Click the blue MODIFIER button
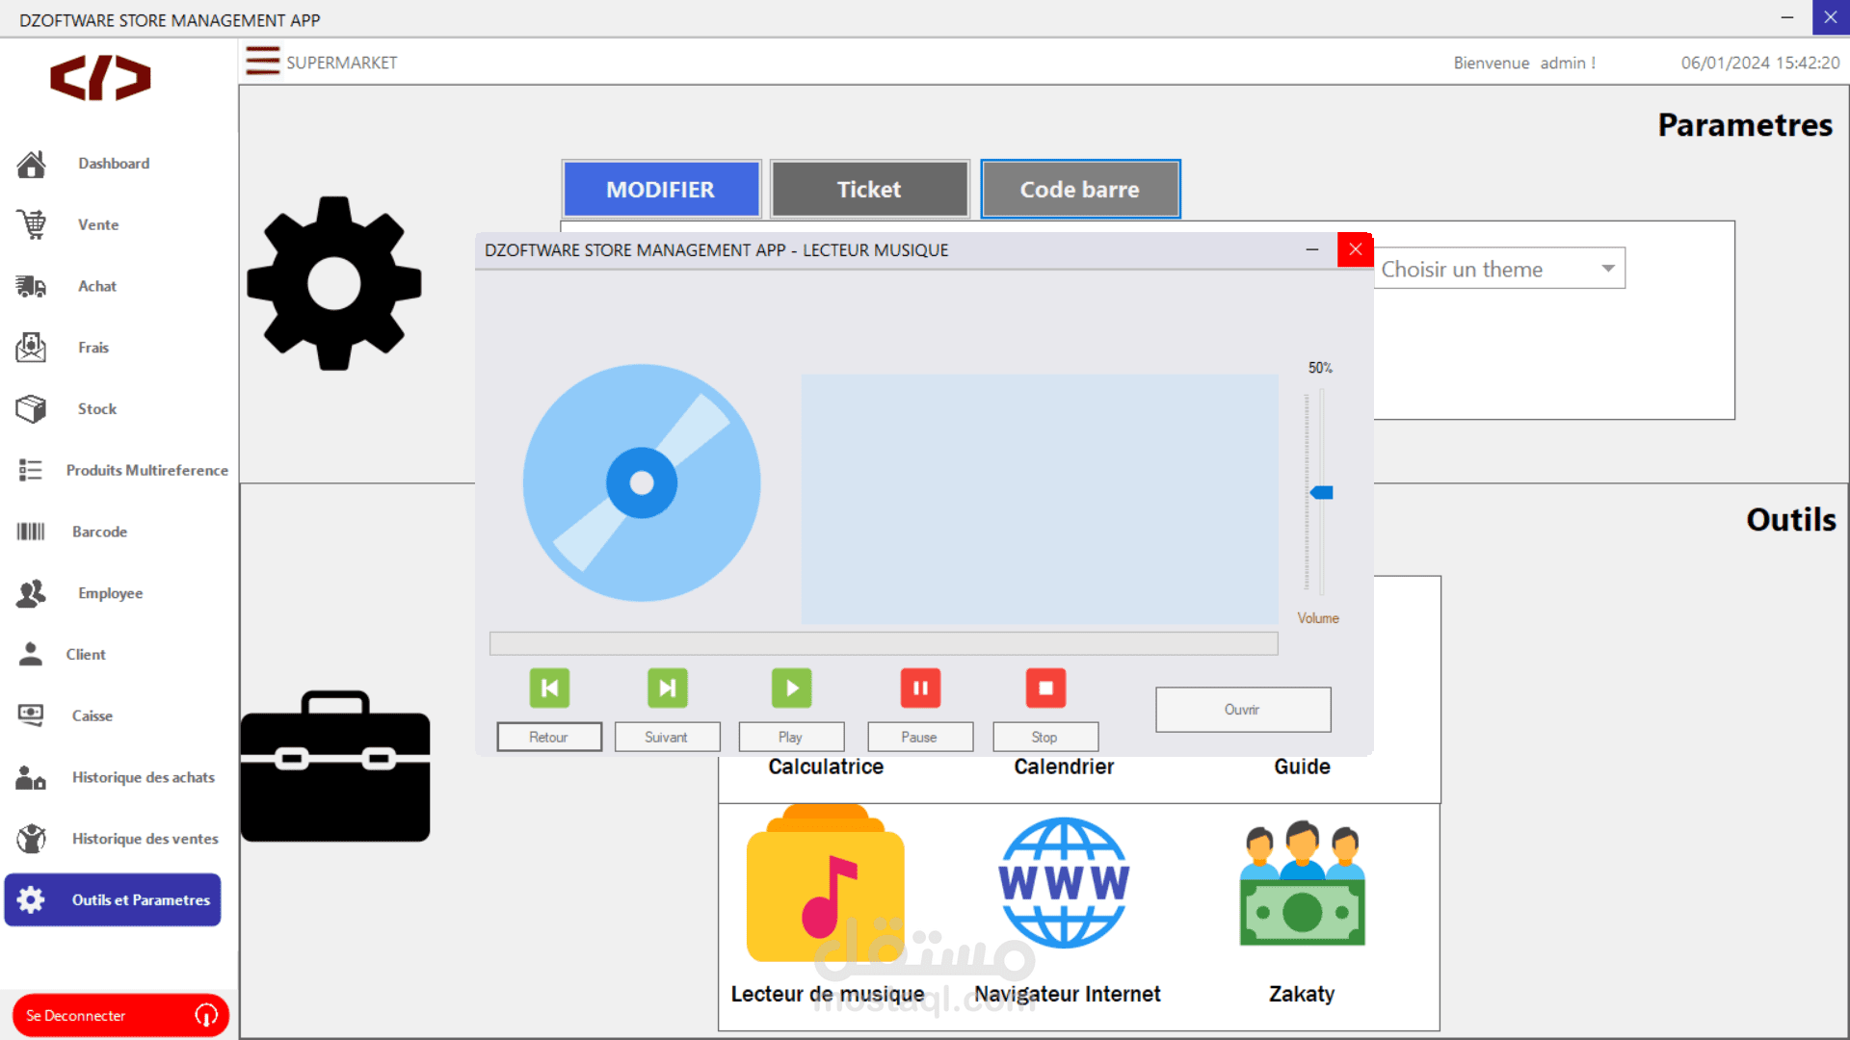The image size is (1850, 1040). [661, 190]
